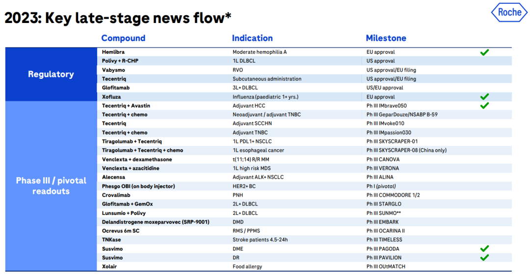Click the green checkmark for Ph III PAGODA
The height and width of the screenshot is (275, 530).
(x=484, y=249)
